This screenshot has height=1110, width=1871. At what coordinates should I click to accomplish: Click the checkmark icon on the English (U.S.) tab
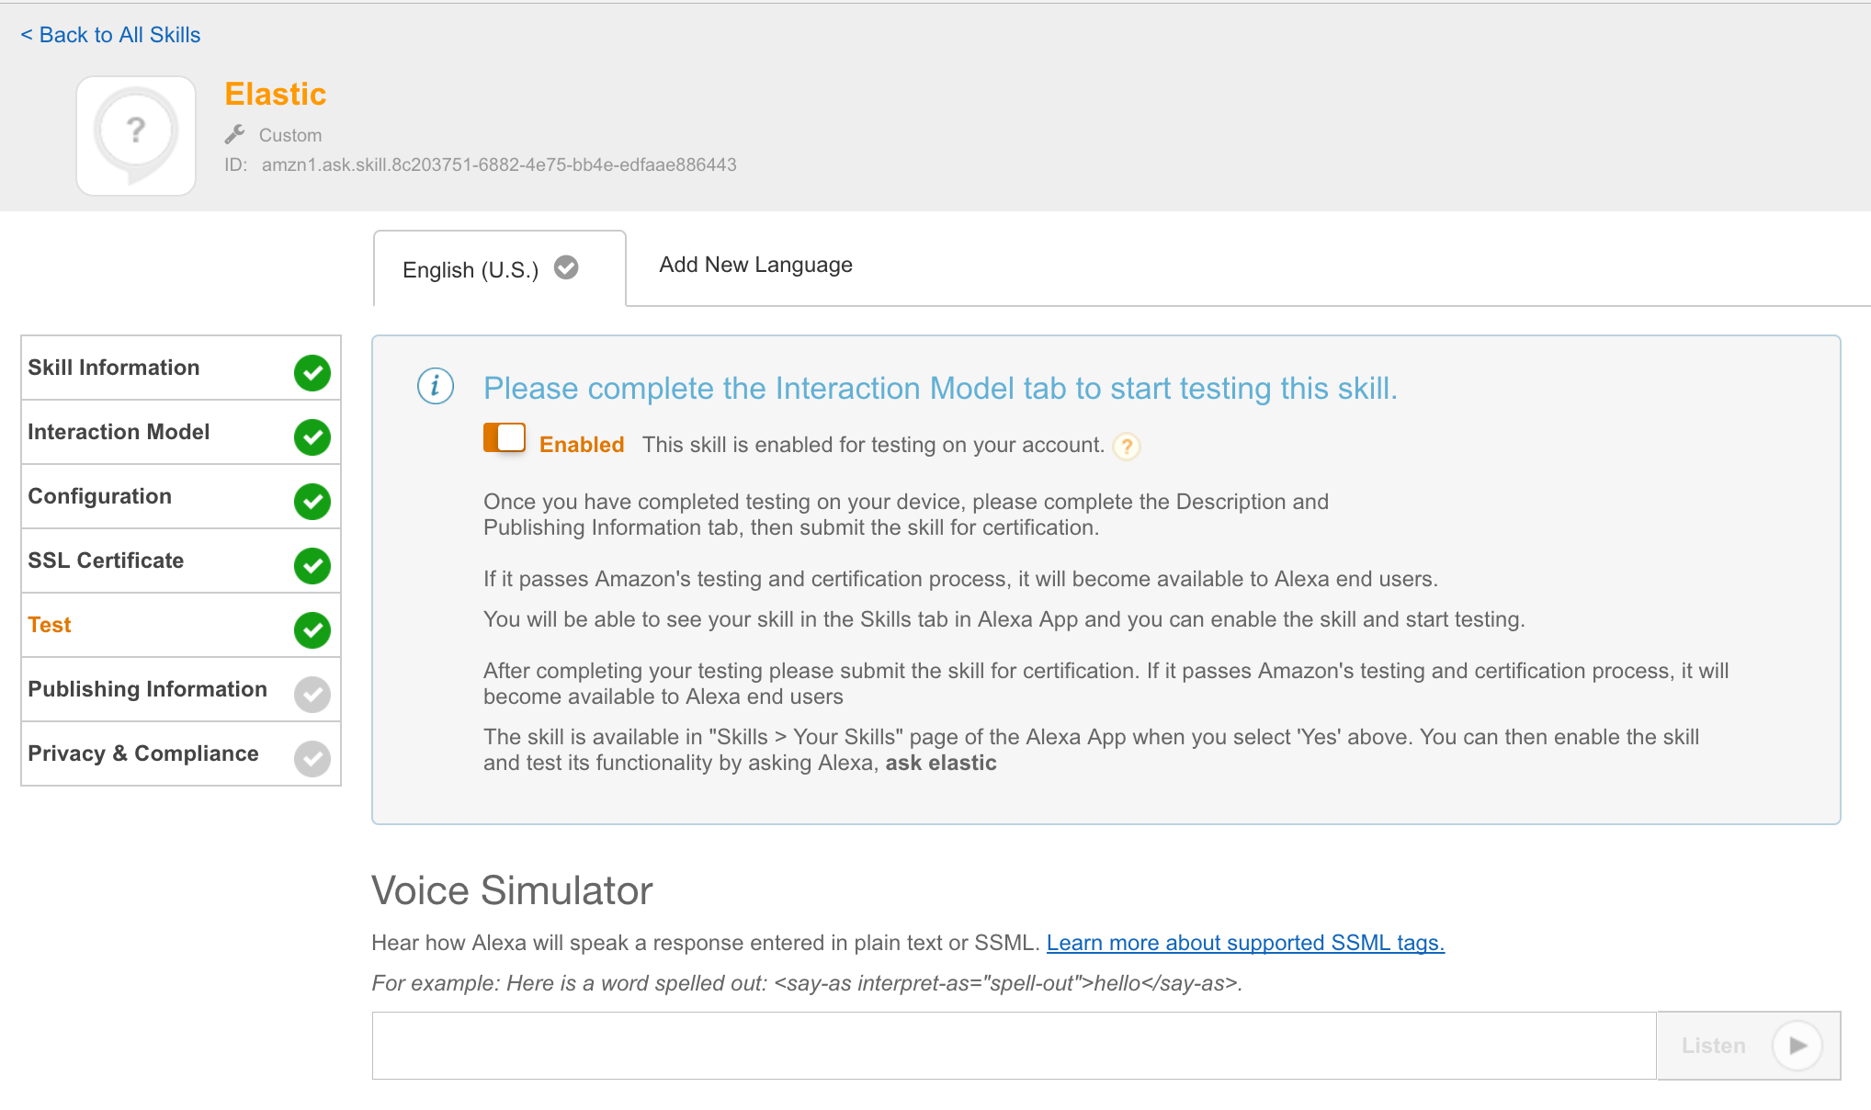567,267
